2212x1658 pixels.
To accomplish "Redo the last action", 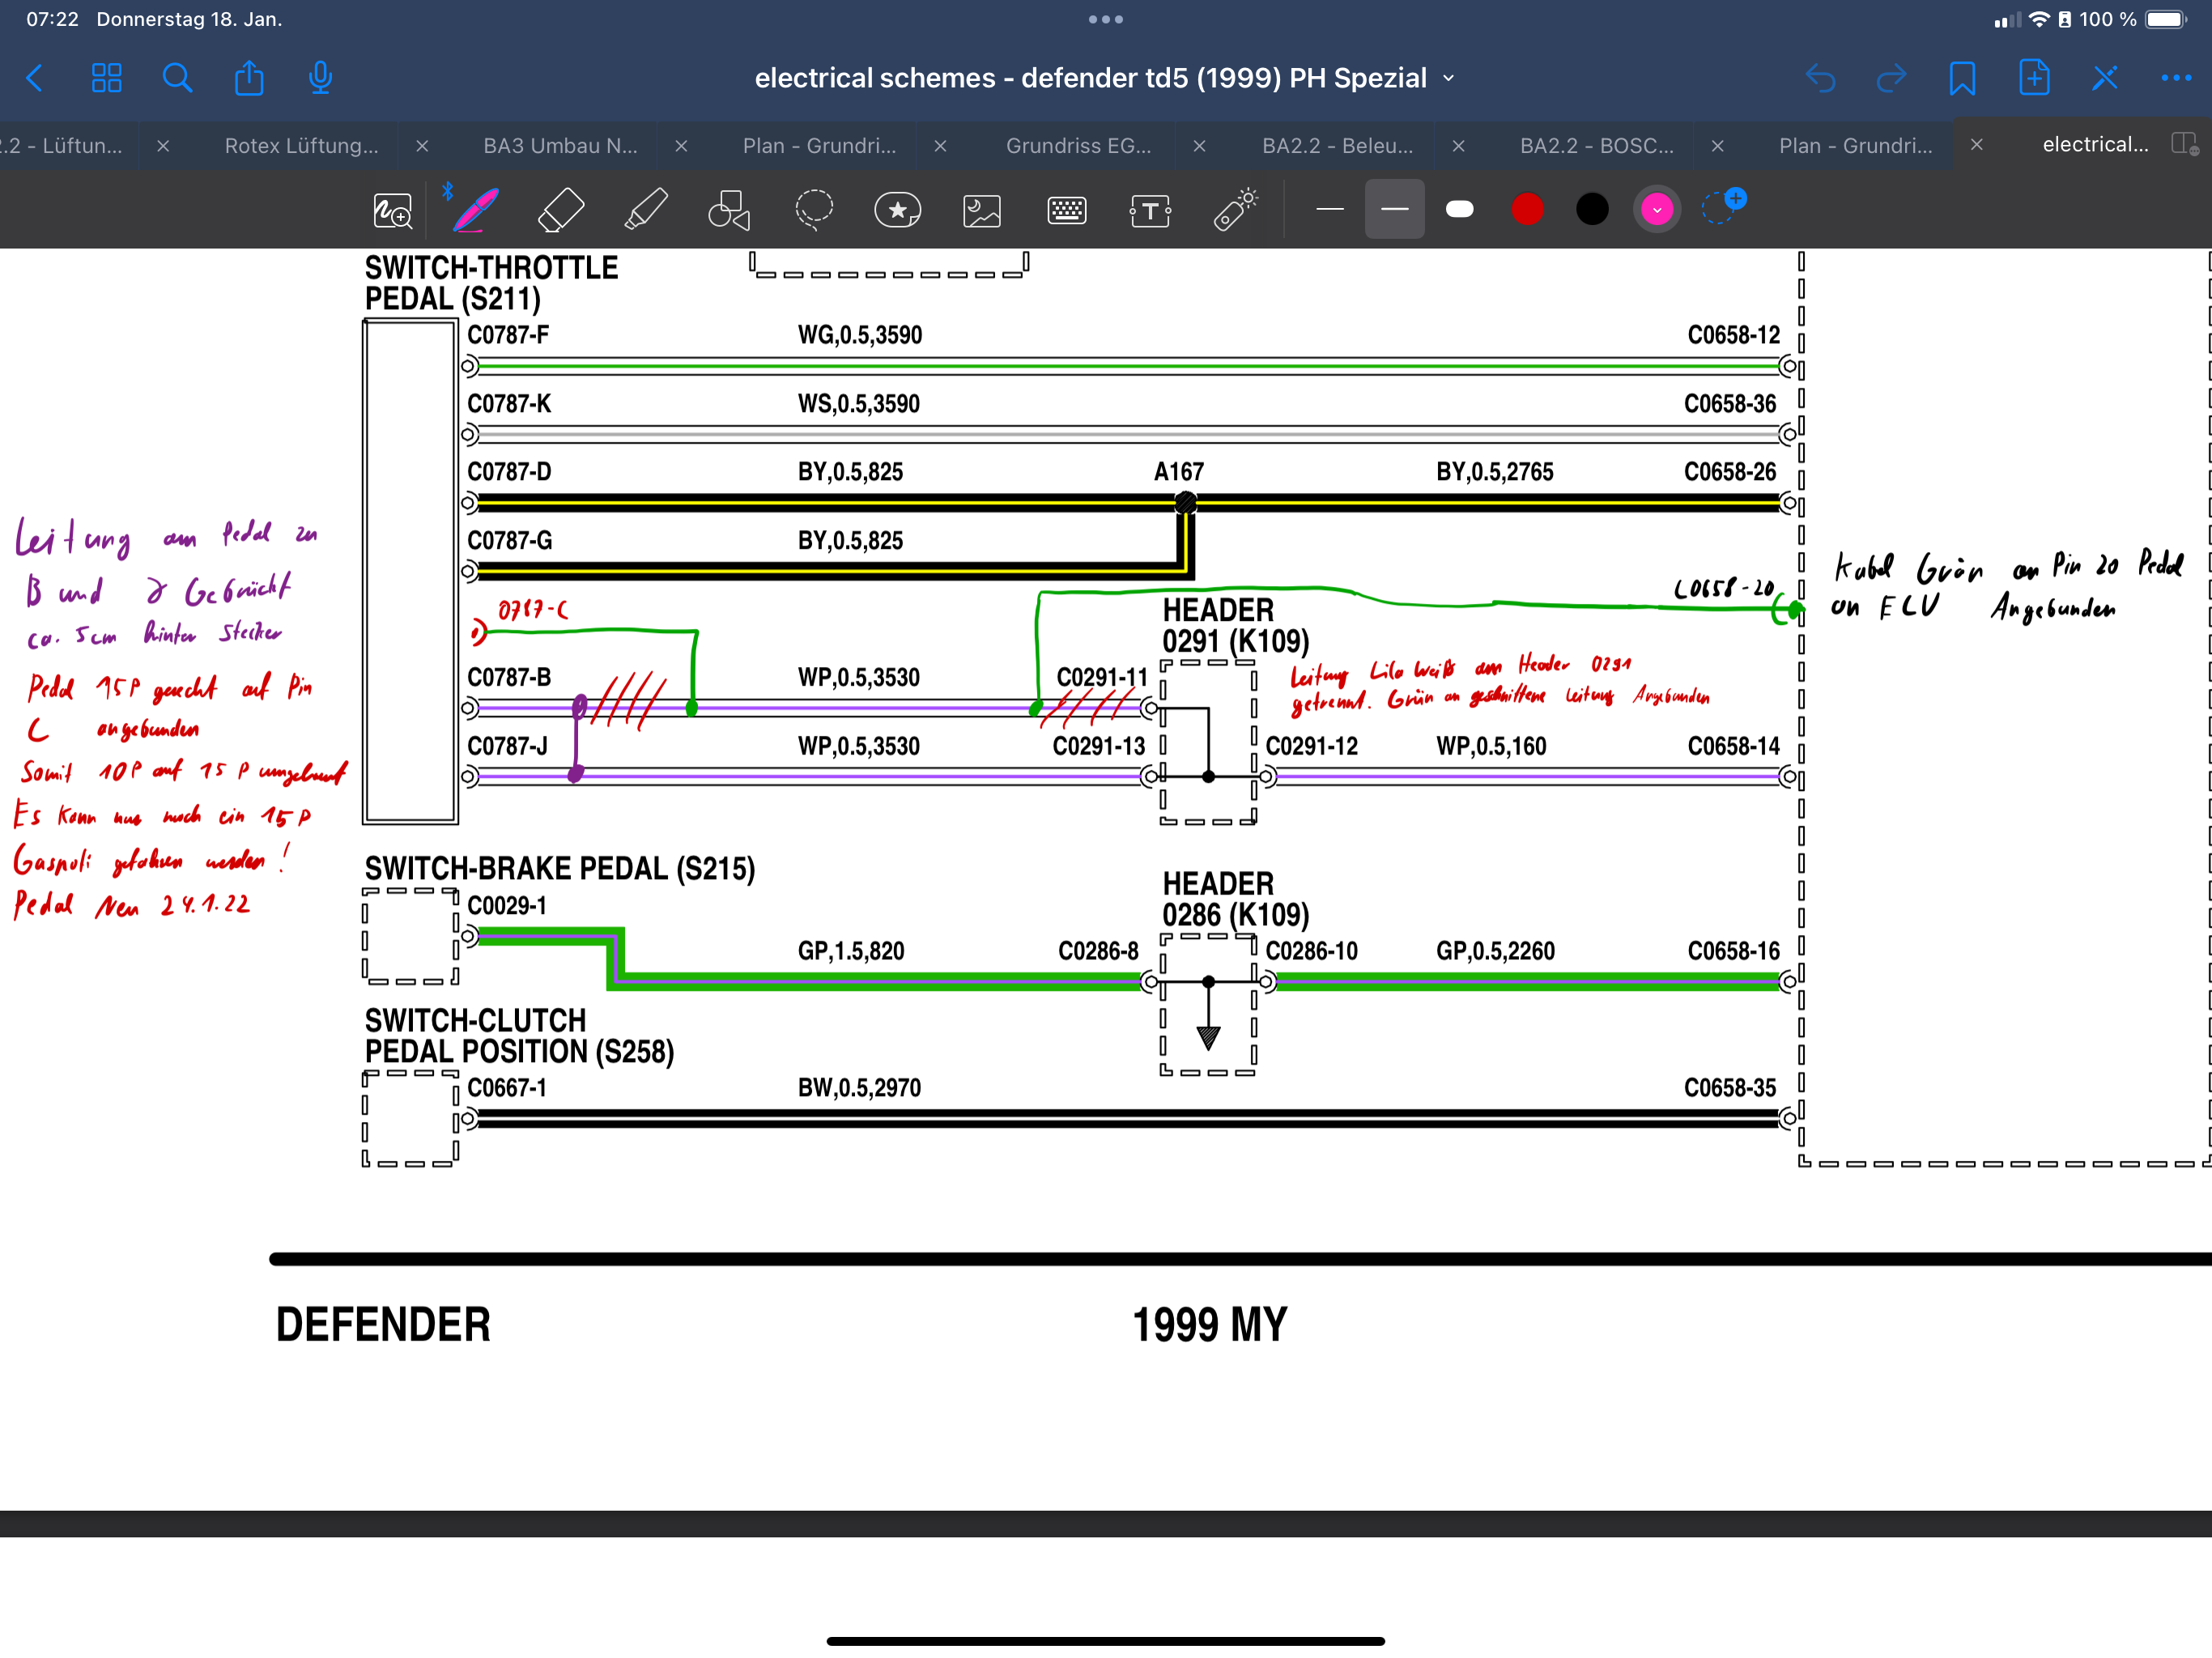I will [x=1891, y=78].
